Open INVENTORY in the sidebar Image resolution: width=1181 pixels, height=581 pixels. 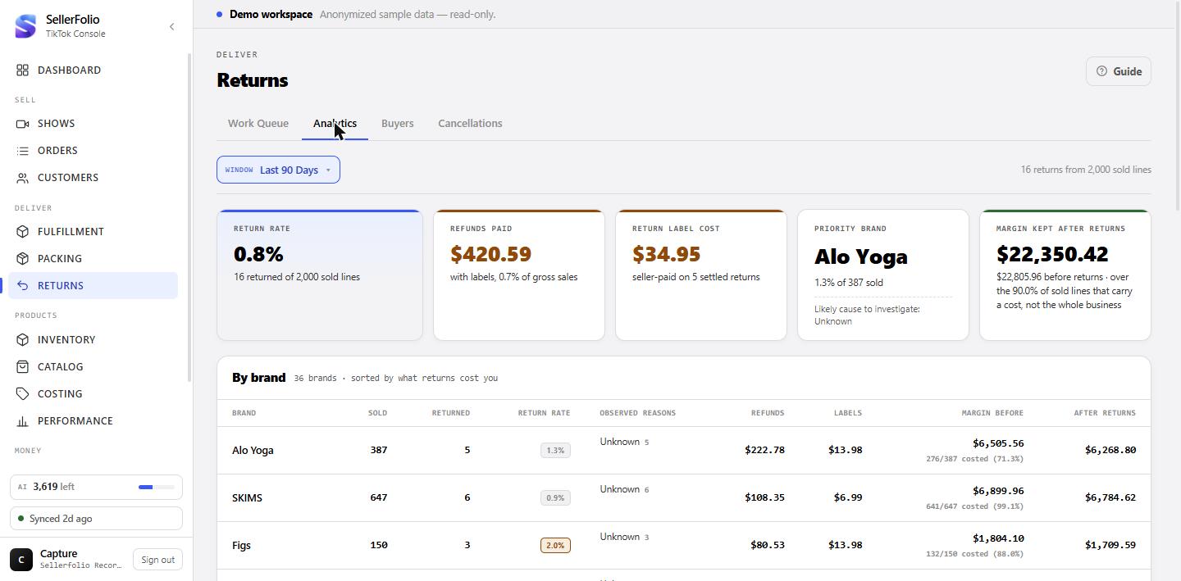93,340
